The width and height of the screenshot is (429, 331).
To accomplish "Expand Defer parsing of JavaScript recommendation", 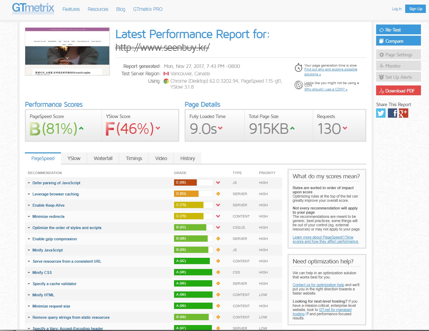I will click(x=56, y=183).
